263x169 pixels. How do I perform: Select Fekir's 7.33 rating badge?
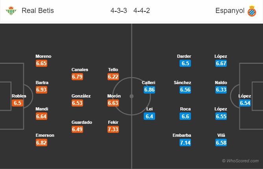(113, 129)
